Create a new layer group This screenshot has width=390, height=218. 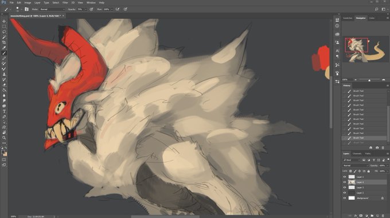click(x=372, y=216)
